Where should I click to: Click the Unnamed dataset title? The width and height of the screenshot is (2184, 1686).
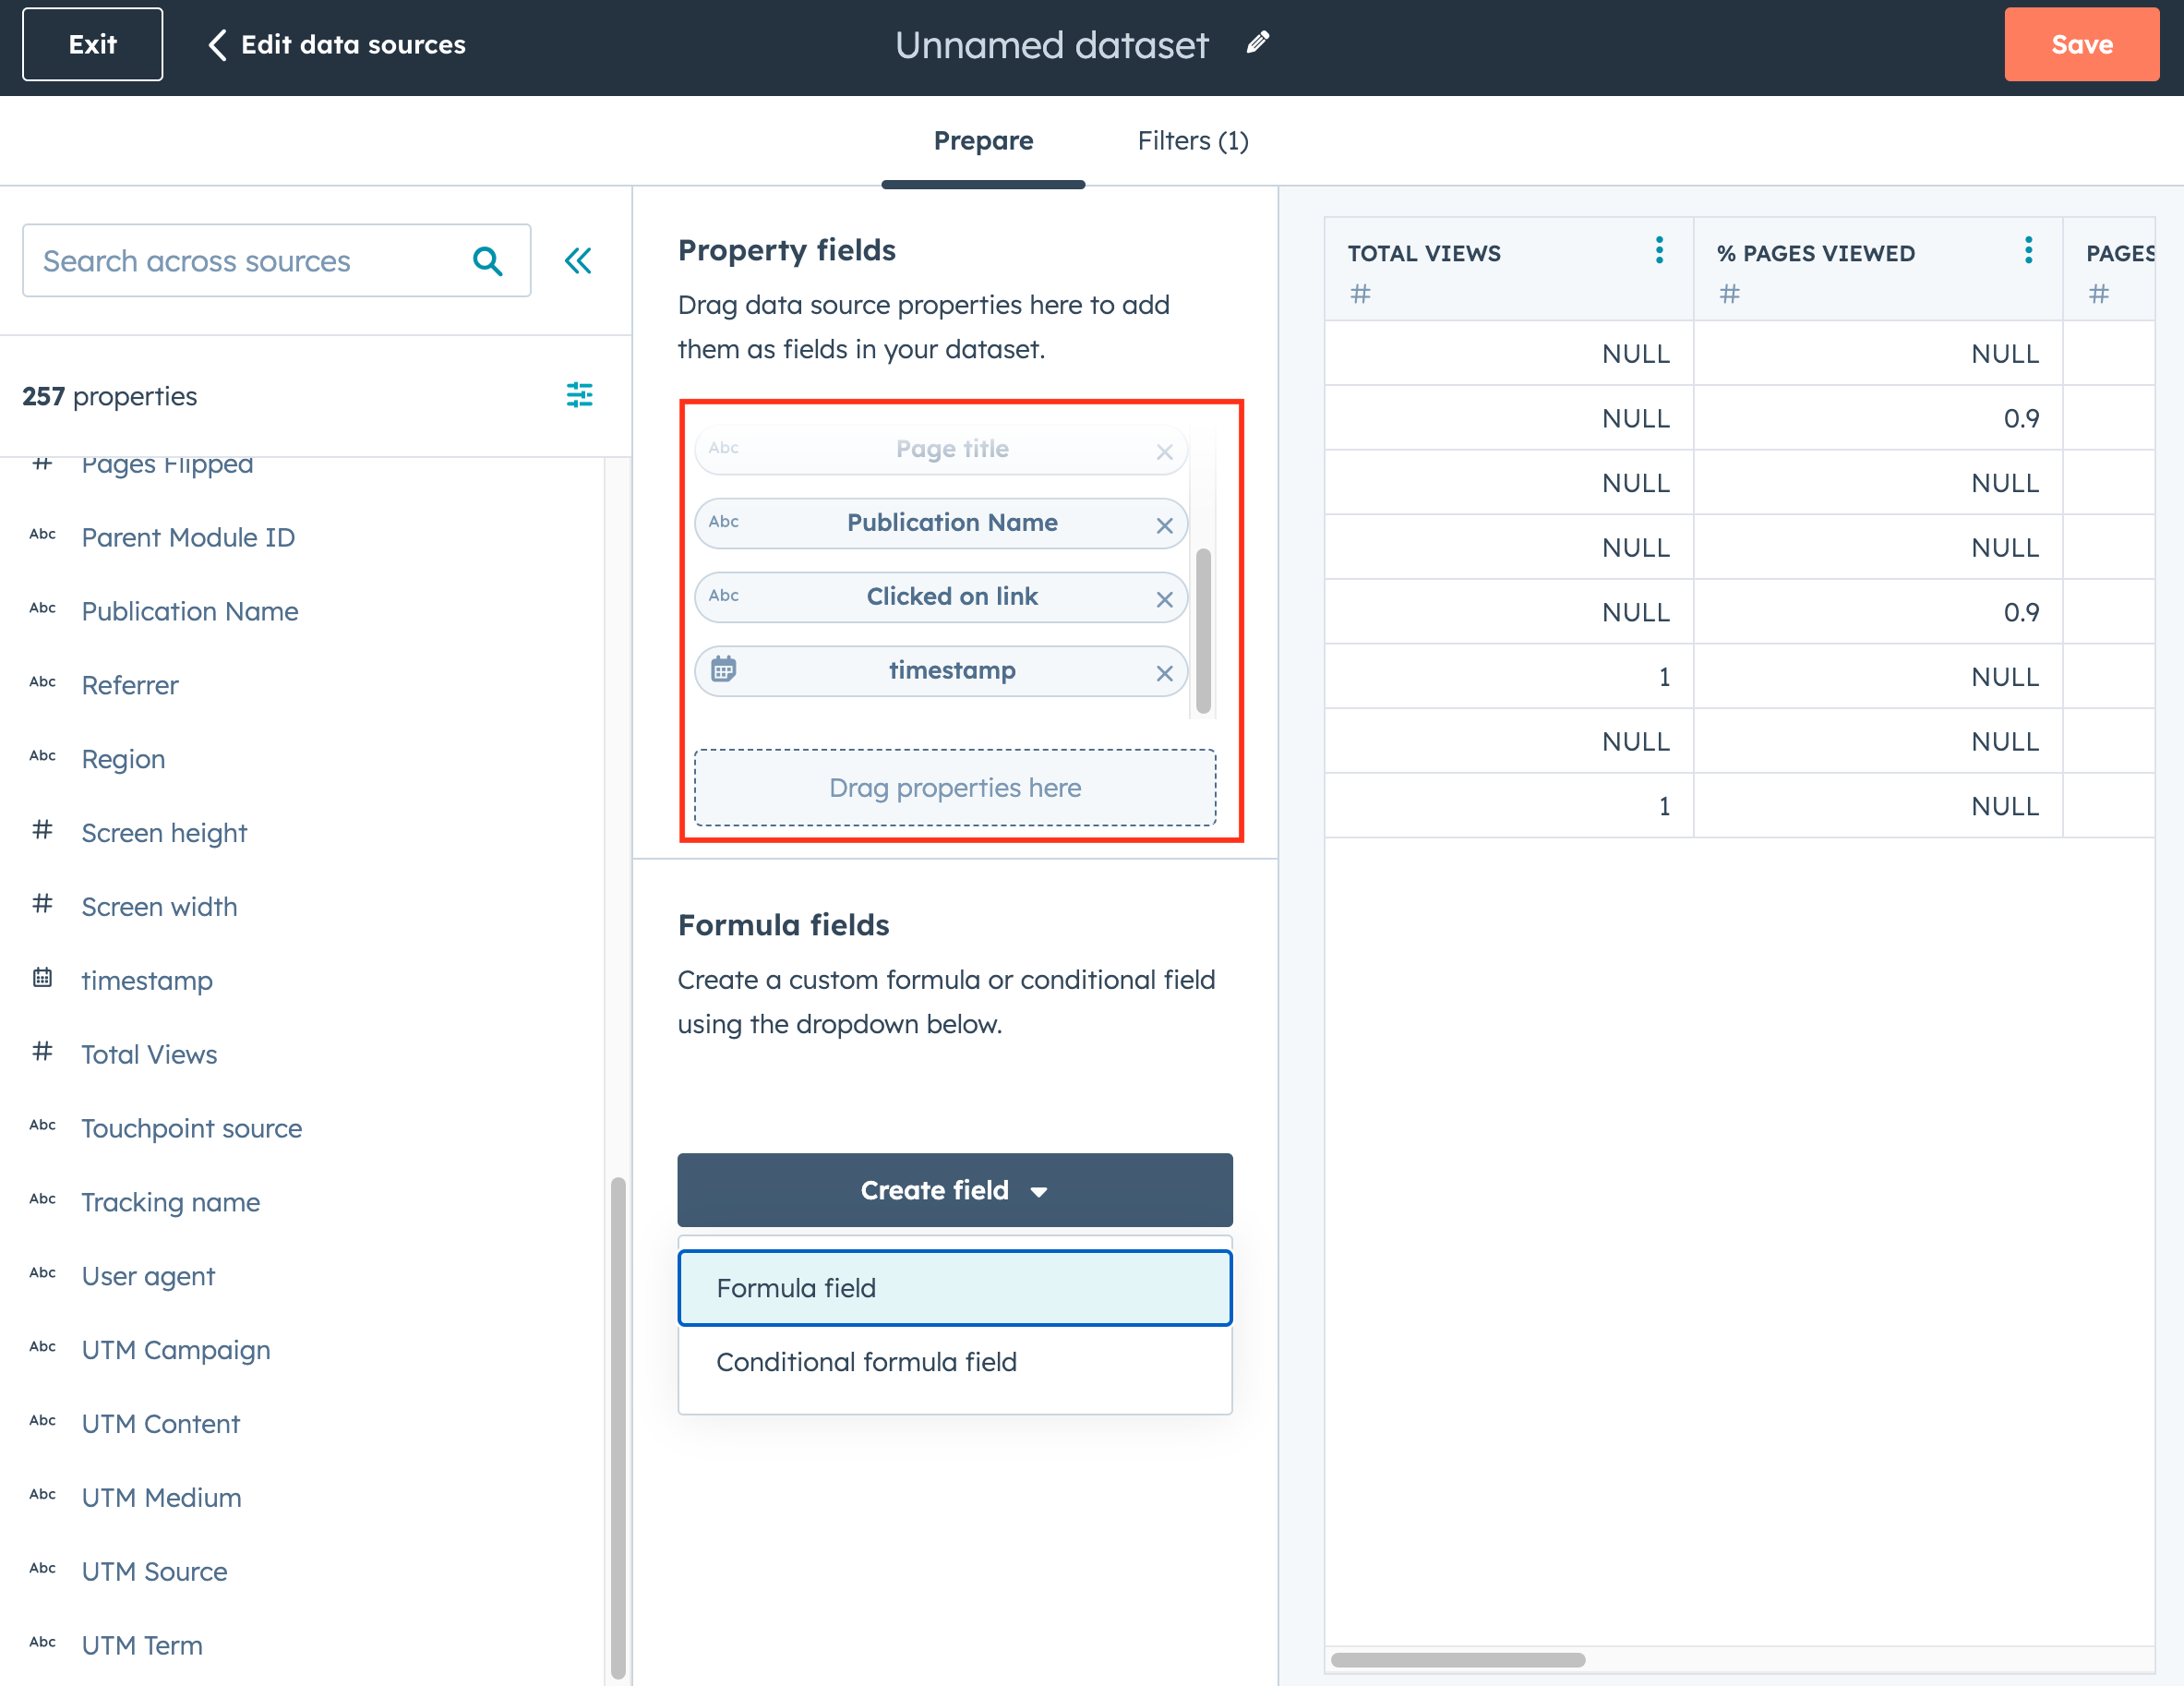tap(1051, 45)
